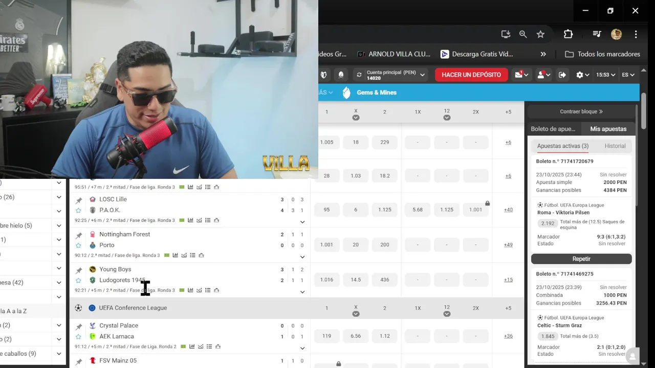Open the Todos los marcadores folder

(603, 54)
